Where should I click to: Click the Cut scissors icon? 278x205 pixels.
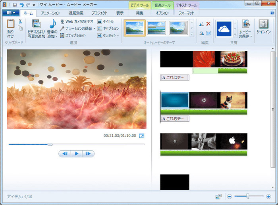[20, 21]
